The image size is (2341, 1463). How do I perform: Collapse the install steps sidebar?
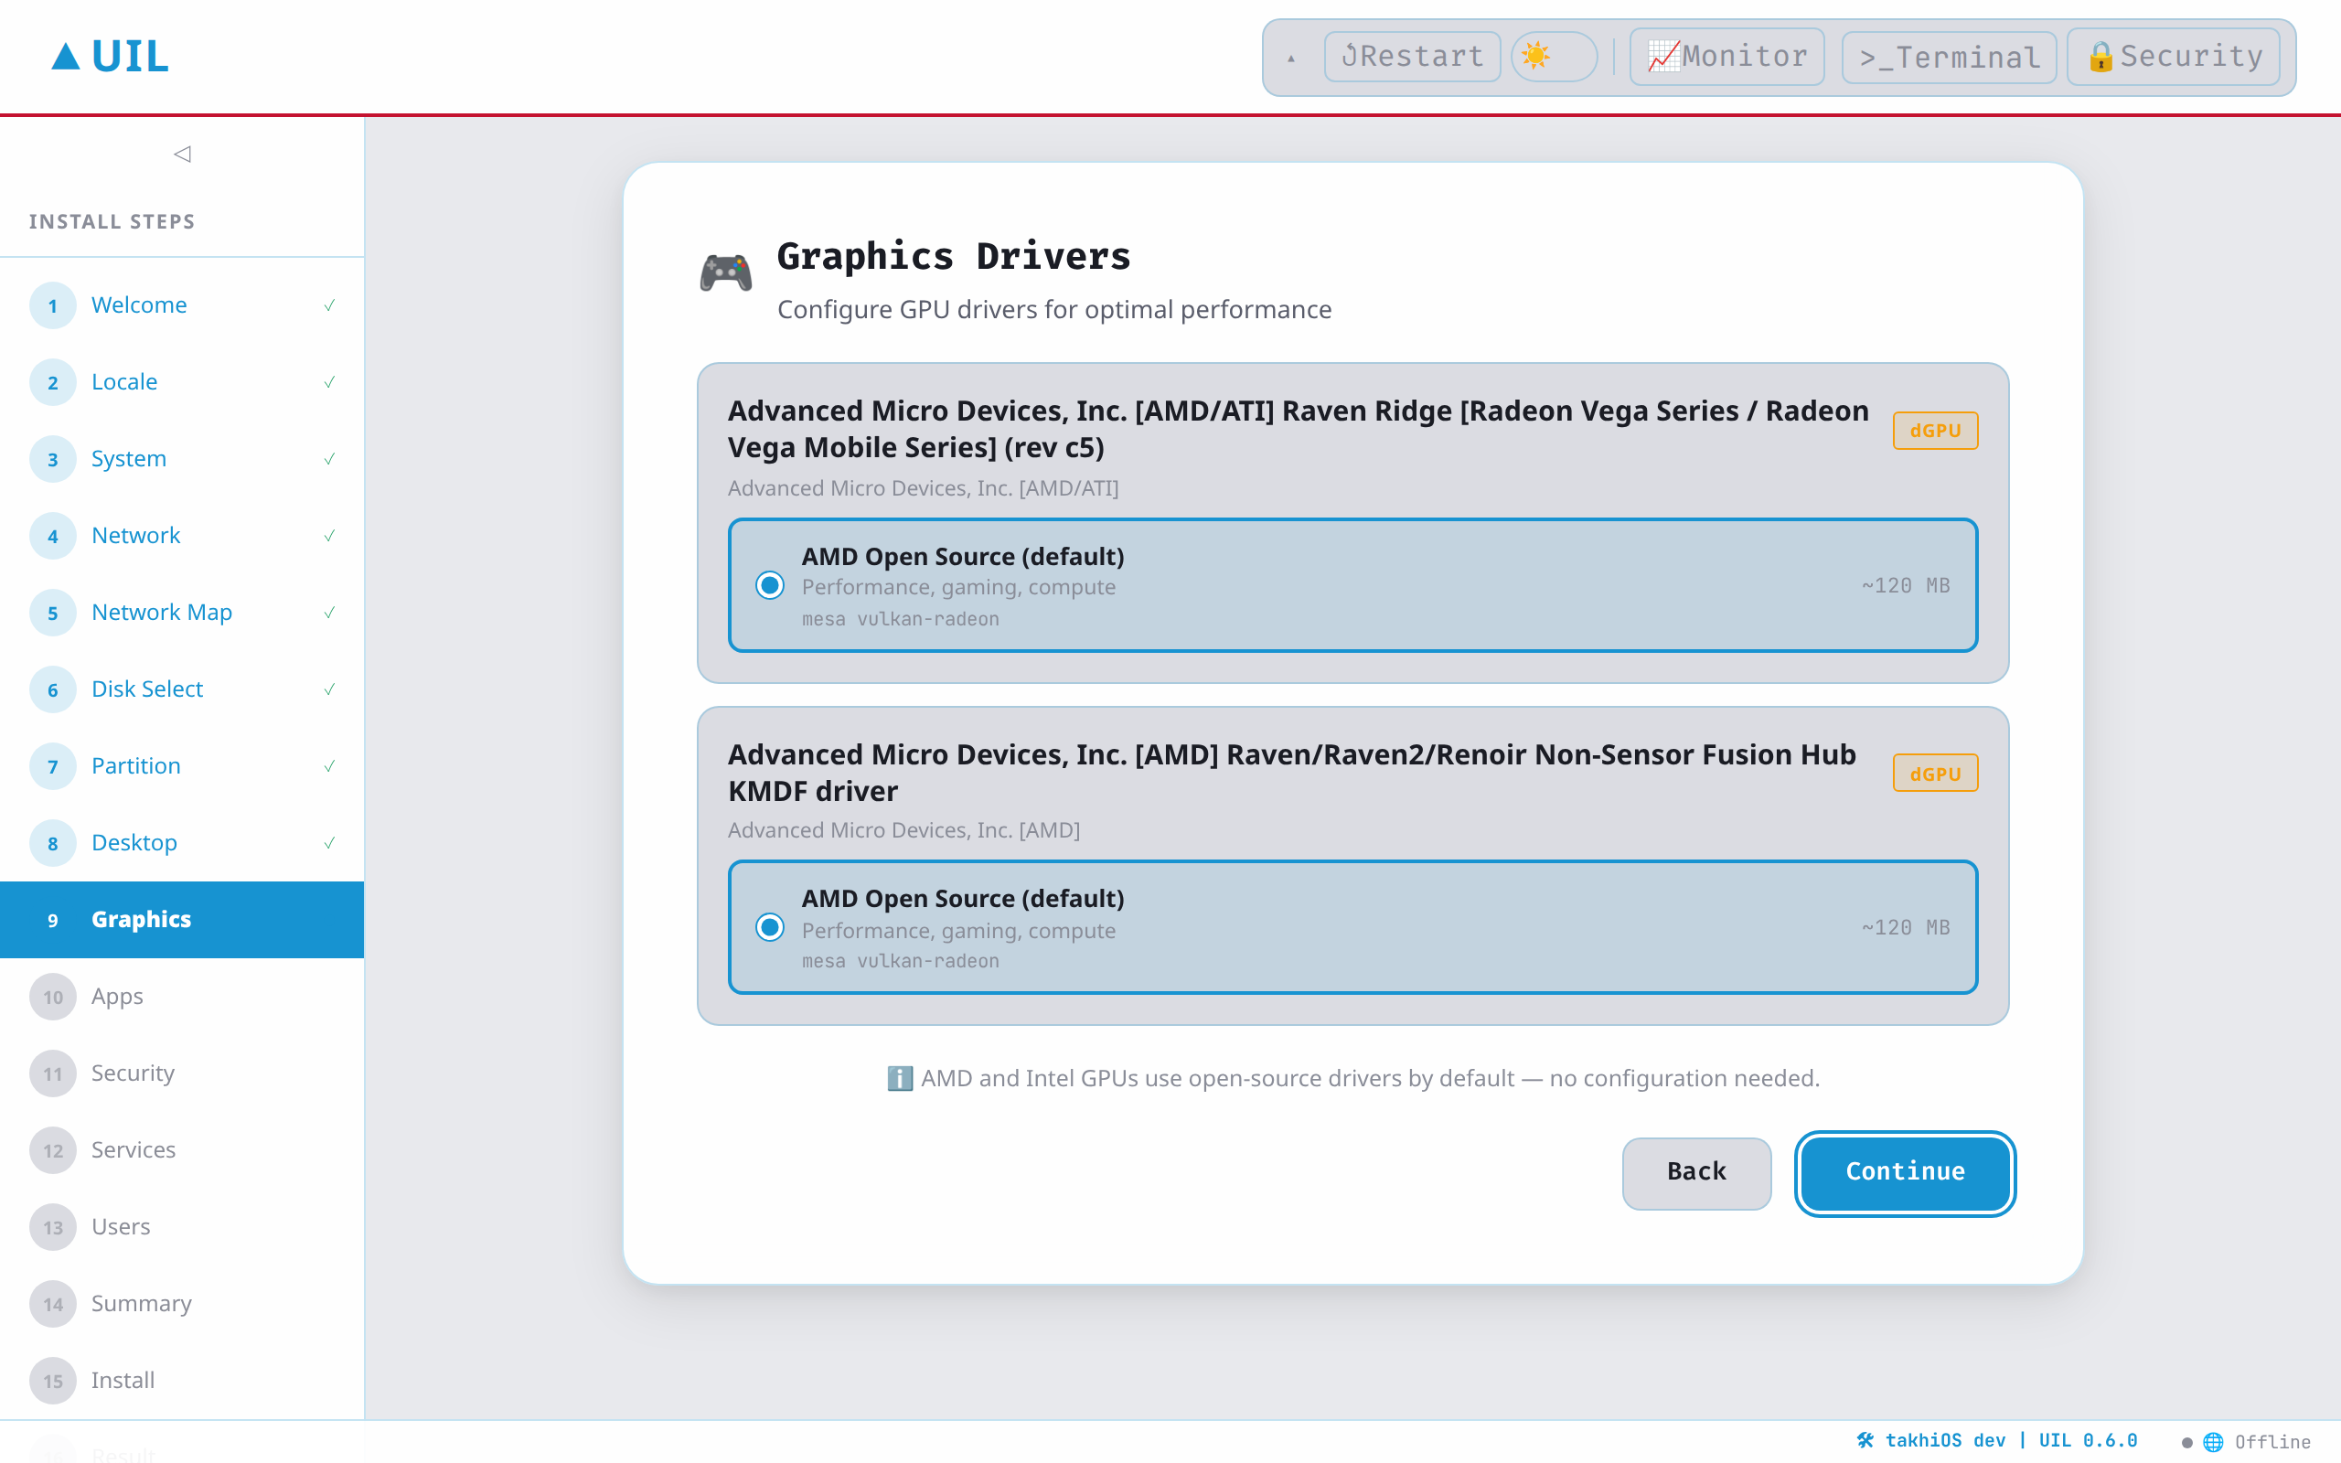[x=182, y=154]
